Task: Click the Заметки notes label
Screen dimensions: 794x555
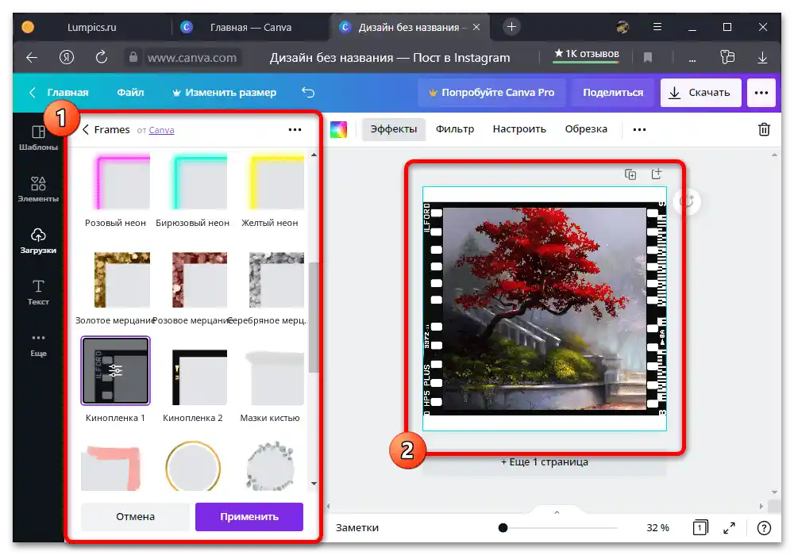Action: point(357,528)
